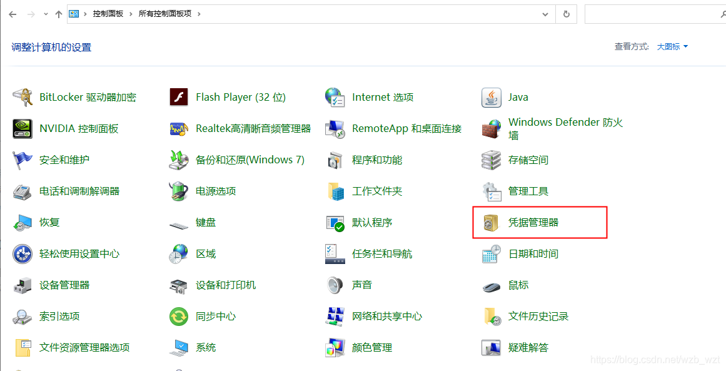Click the 区域 globe and clock icon
Screen dimensions: 726x371
[179, 254]
